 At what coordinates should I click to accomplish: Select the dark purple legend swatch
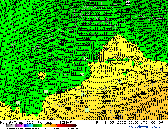16,126
